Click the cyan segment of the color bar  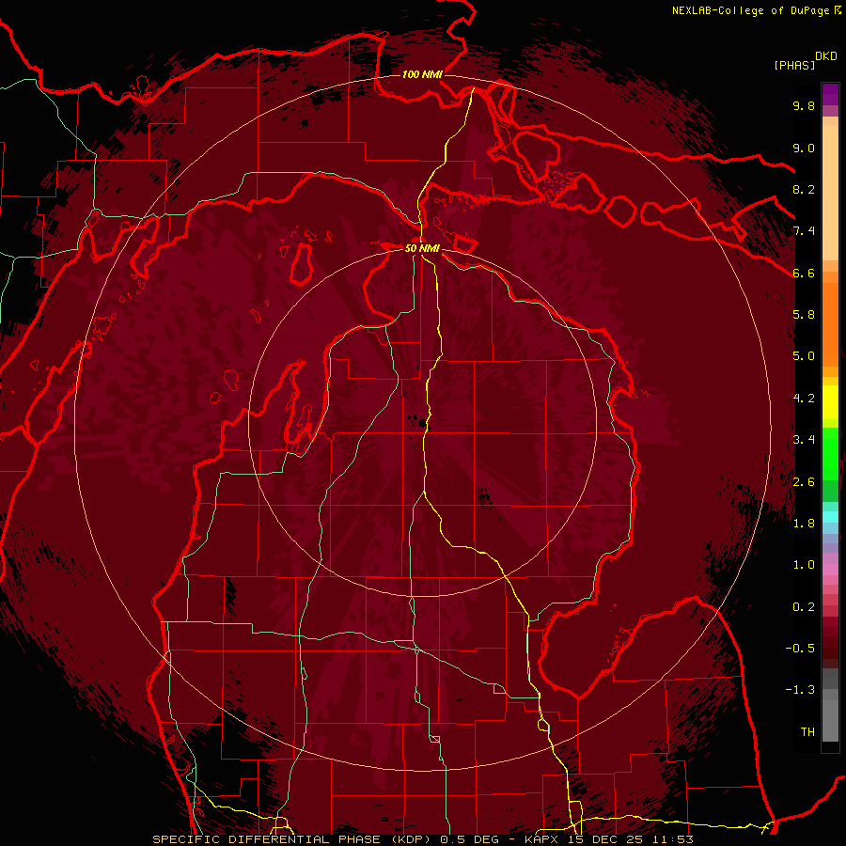point(830,517)
